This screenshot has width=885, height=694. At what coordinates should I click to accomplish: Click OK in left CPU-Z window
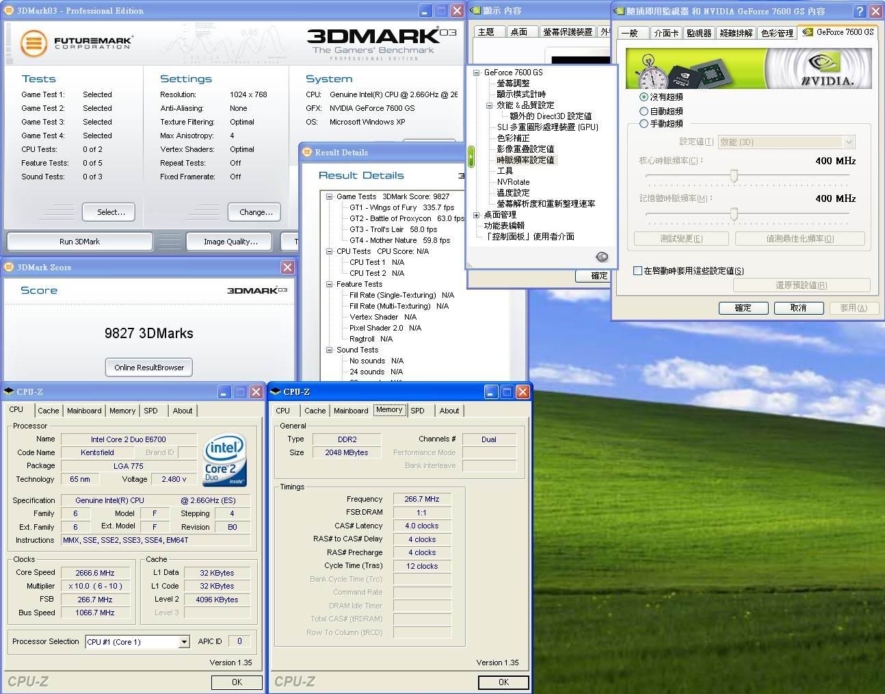237,682
